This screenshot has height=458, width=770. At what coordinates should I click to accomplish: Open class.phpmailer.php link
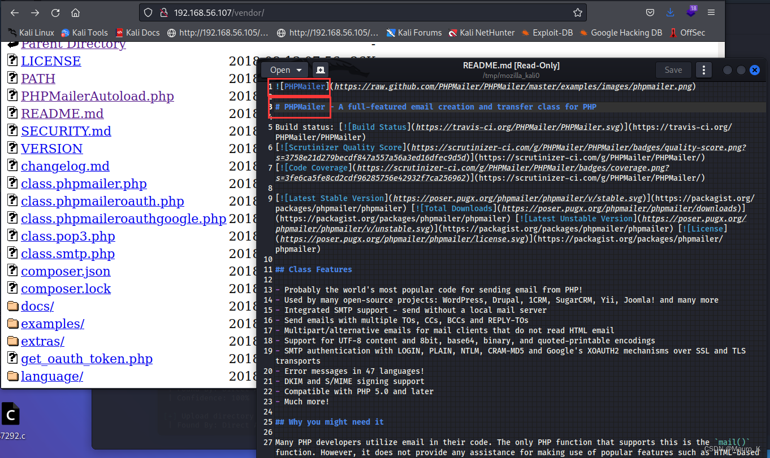point(84,184)
